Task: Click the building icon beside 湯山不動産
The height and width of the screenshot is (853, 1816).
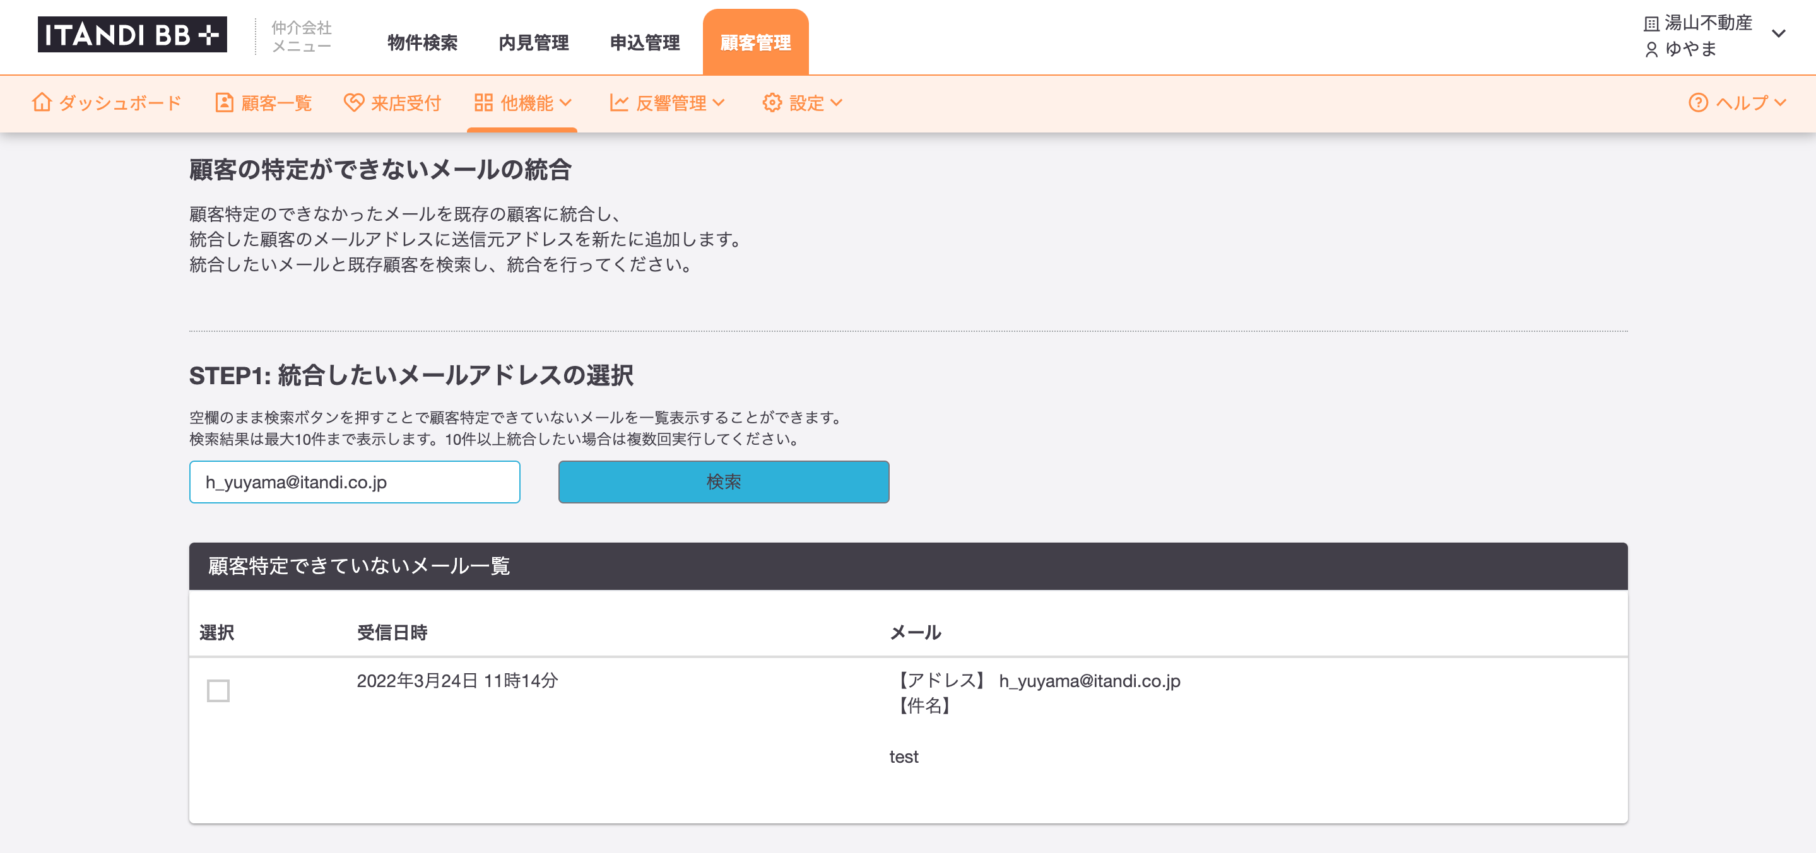Action: point(1651,24)
